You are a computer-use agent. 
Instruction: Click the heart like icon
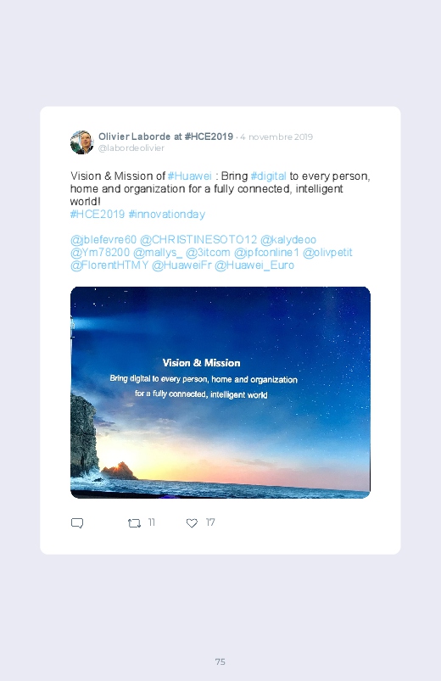pos(192,523)
